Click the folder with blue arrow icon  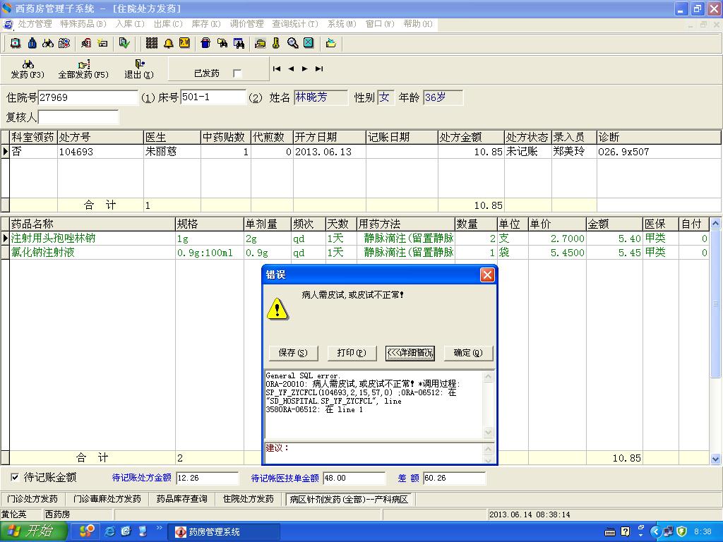pyautogui.click(x=330, y=43)
